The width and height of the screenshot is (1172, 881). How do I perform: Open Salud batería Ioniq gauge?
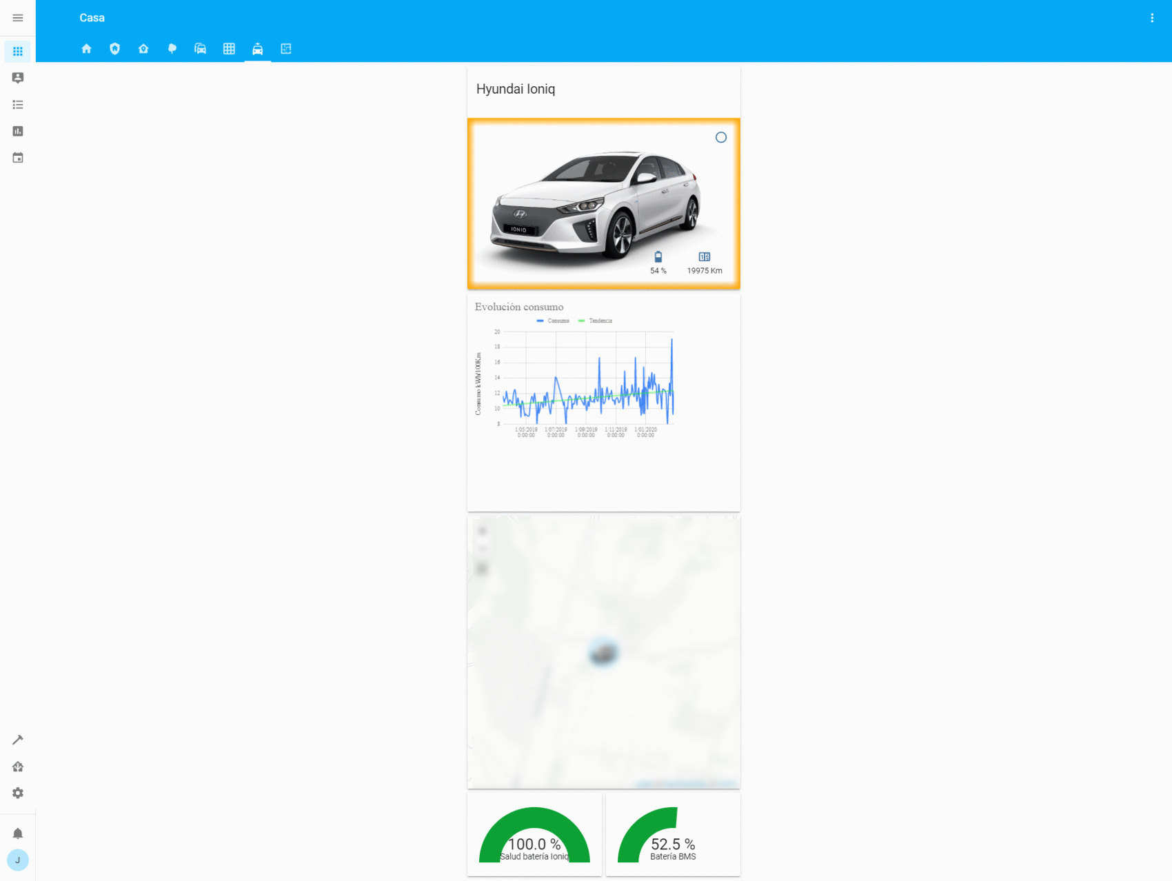(x=535, y=835)
